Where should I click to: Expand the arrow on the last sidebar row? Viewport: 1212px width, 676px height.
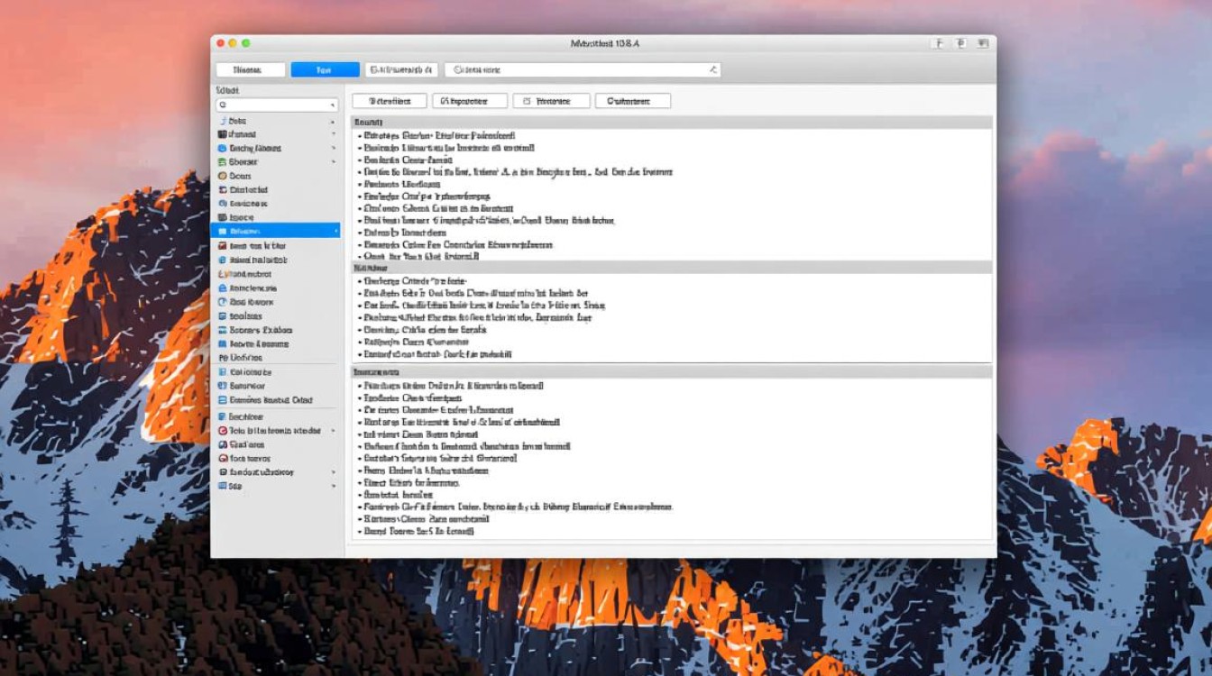333,486
